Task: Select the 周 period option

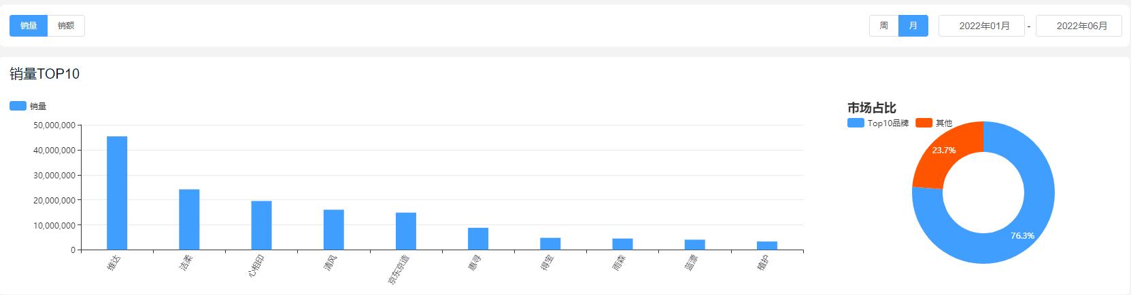Action: tap(884, 26)
